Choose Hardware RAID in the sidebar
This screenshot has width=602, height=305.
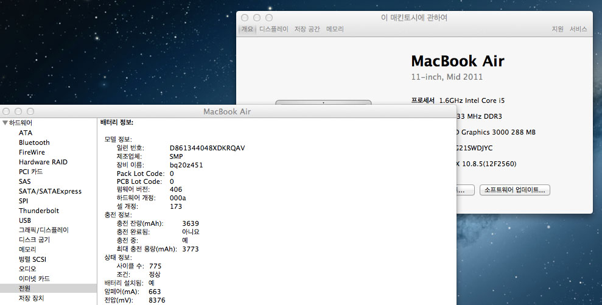pyautogui.click(x=43, y=162)
